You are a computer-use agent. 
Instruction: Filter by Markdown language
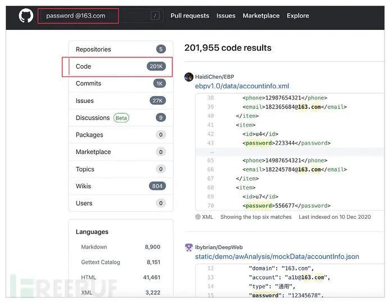[94, 247]
